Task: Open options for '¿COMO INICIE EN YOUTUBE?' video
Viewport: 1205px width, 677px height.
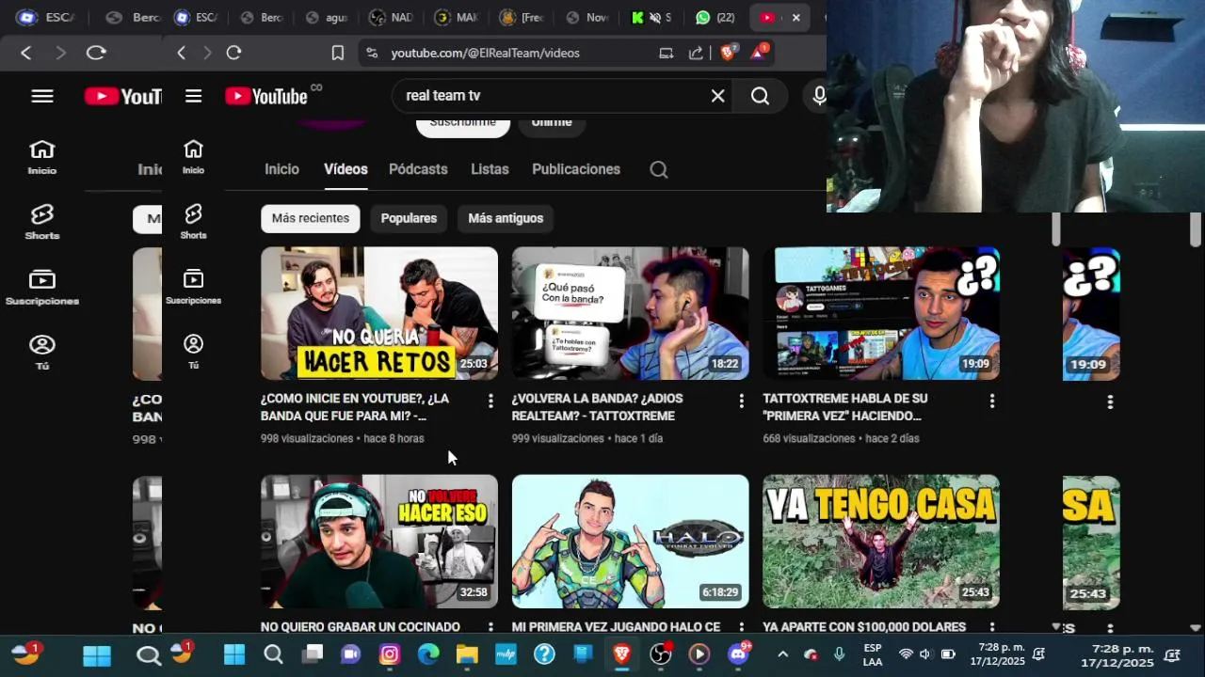Action: click(x=490, y=401)
